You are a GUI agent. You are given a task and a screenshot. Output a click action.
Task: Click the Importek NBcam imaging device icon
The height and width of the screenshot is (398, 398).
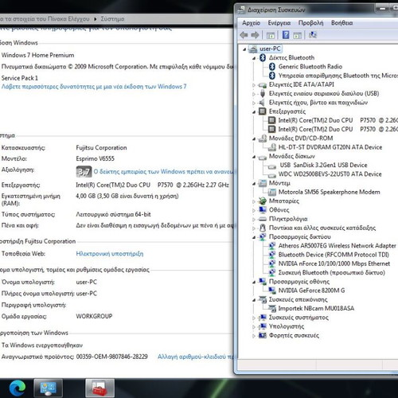[x=272, y=308]
